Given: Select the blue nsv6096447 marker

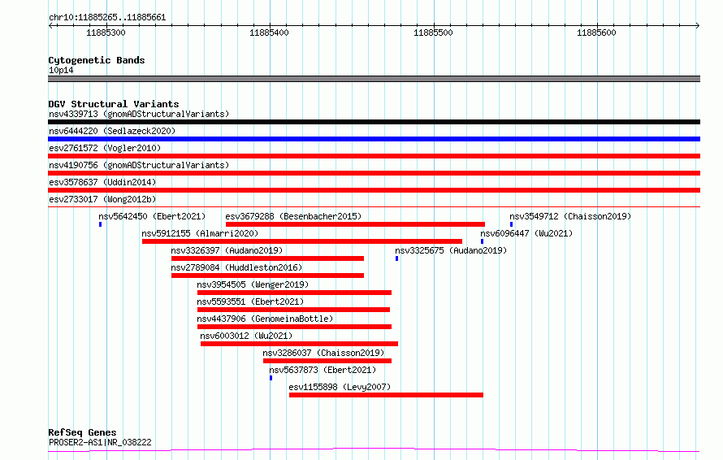Looking at the screenshot, I should (482, 241).
